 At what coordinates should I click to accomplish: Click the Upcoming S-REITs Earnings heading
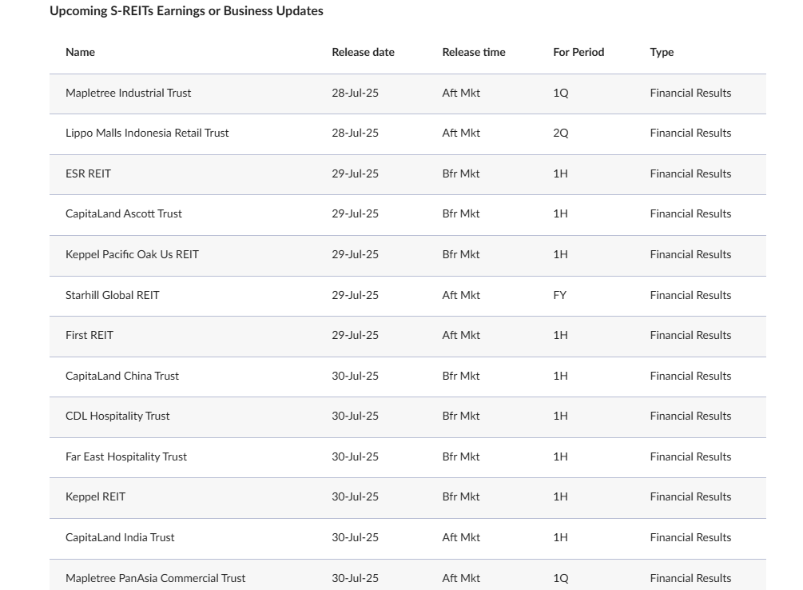coord(186,11)
